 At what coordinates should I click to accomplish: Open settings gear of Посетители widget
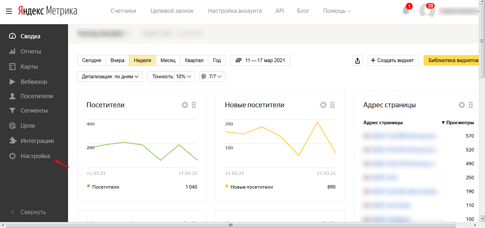click(185, 105)
